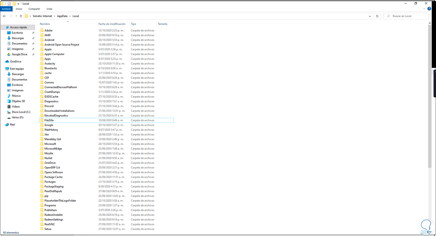Open Objetos 3D cube icon

click(9, 101)
